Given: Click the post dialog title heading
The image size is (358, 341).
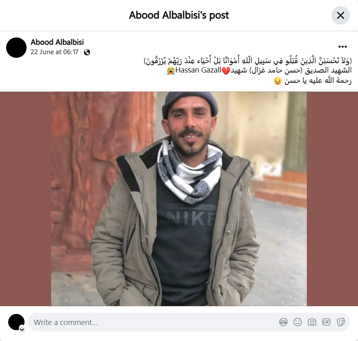Looking at the screenshot, I should pos(179,15).
